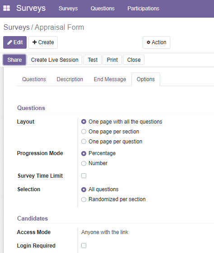Screen dimensions: 214x253
Task: Click the Share button
Action: coord(14,60)
